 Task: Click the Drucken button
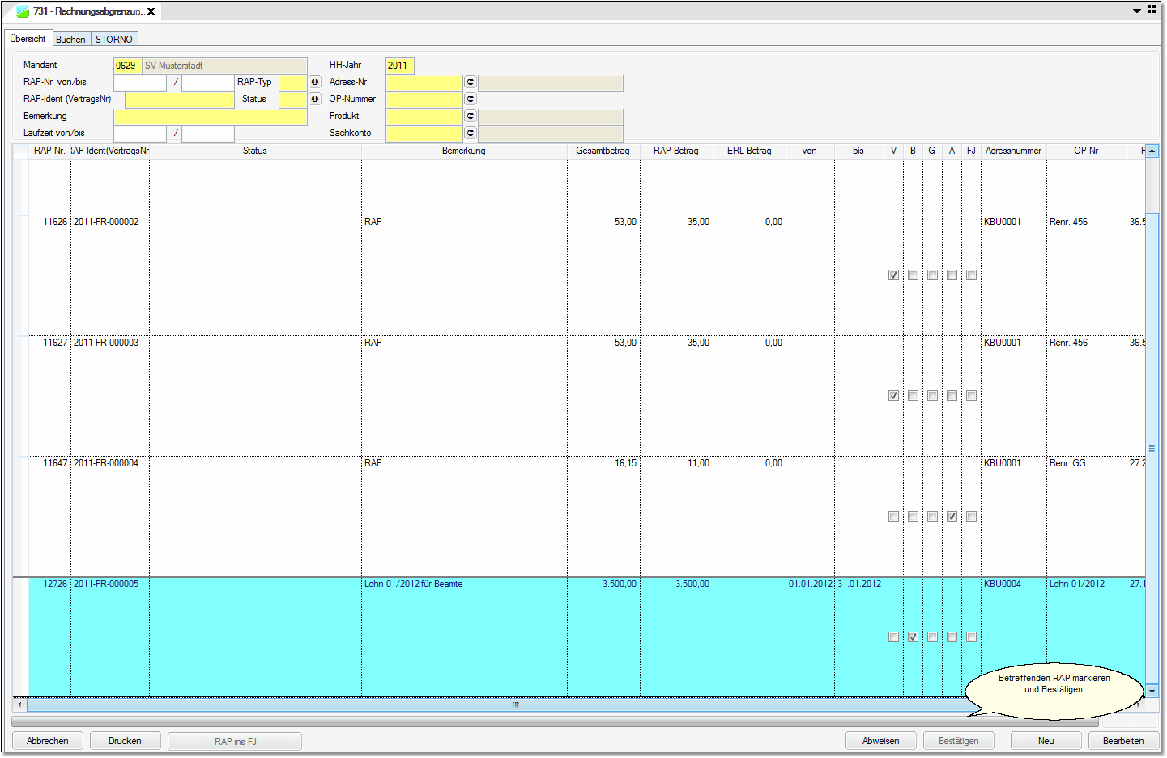[125, 741]
